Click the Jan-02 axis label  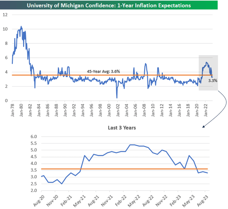coord(118,110)
